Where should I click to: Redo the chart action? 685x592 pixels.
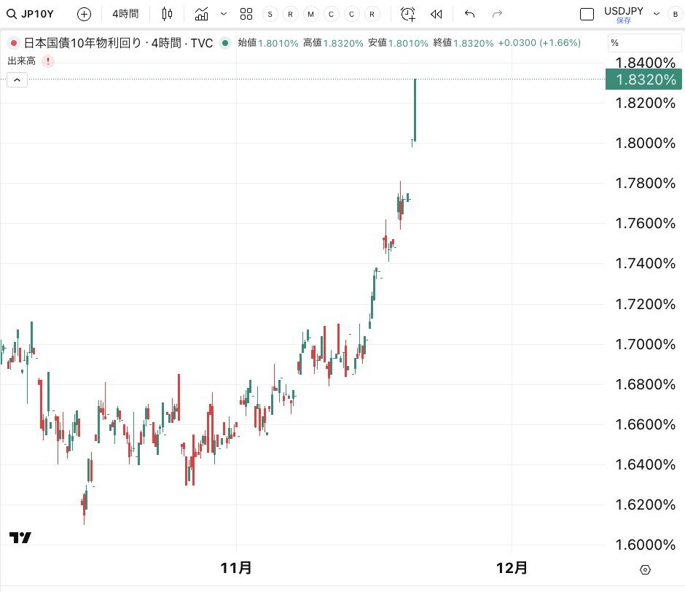[497, 14]
